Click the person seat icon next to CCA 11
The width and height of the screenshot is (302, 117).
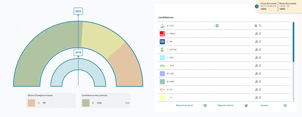tap(256, 26)
